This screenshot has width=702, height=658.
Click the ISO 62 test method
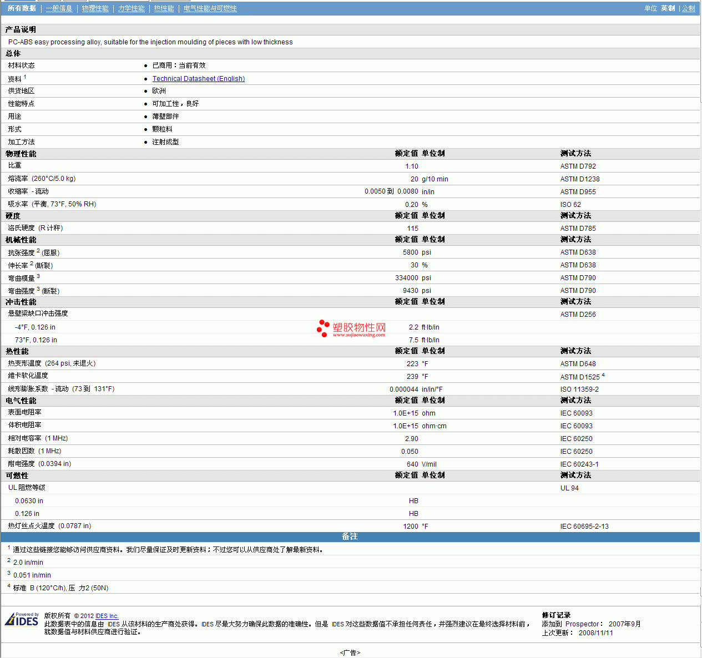[570, 205]
